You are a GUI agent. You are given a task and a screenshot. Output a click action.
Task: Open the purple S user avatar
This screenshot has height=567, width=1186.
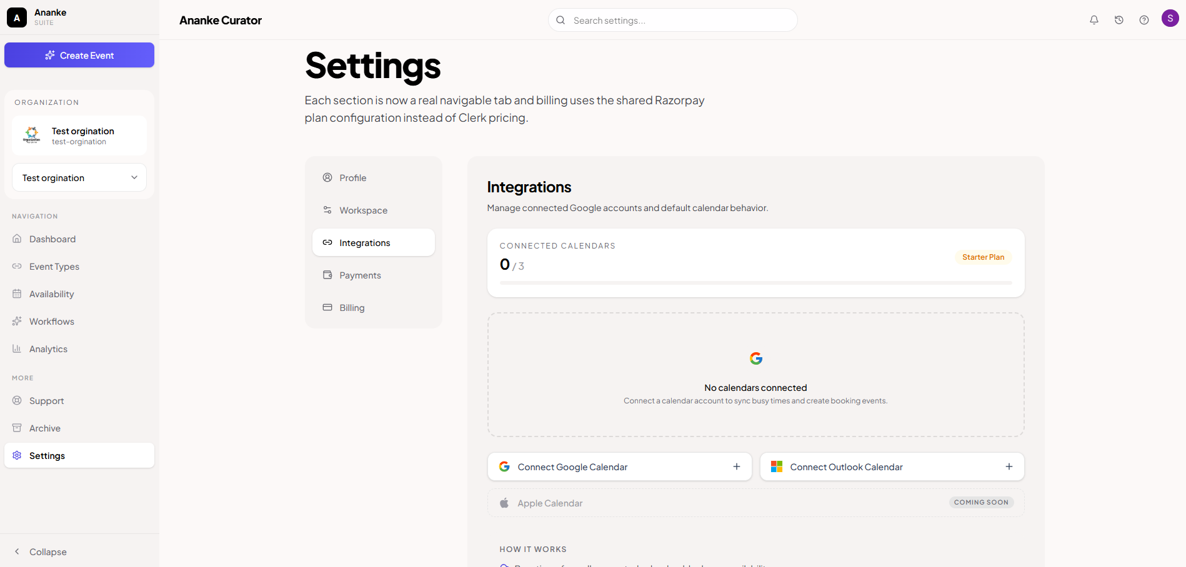click(1170, 18)
